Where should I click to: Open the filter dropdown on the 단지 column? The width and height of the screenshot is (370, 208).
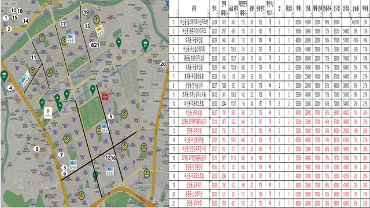coord(208,14)
